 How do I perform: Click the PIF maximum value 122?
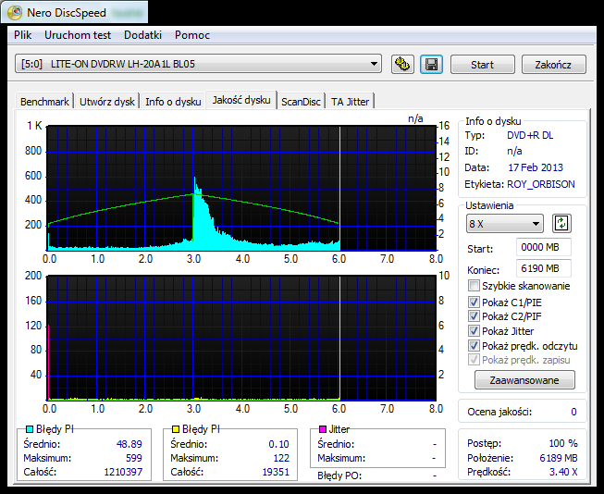(281, 458)
